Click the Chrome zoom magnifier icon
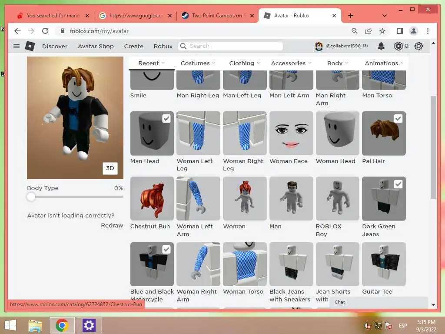Screen dimensions: 445x334 coord(355,31)
